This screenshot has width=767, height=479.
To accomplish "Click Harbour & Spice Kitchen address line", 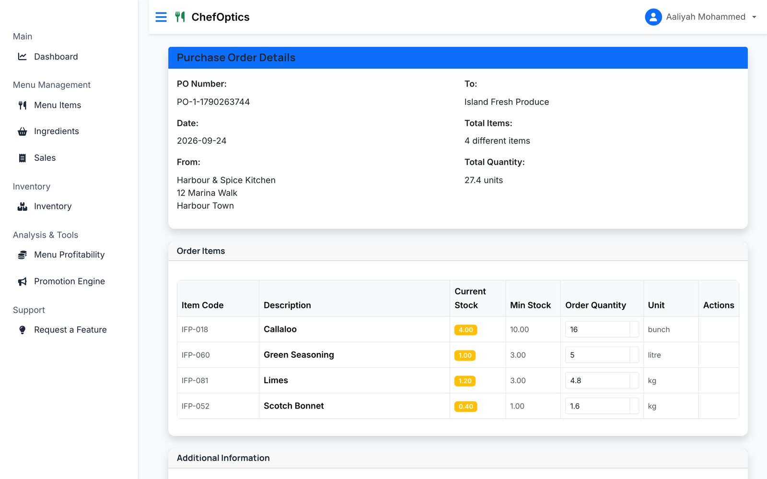I will [x=226, y=180].
